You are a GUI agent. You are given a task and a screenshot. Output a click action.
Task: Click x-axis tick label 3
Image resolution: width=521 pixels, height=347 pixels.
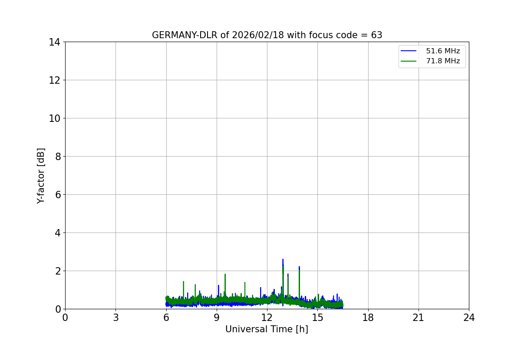[x=115, y=318]
